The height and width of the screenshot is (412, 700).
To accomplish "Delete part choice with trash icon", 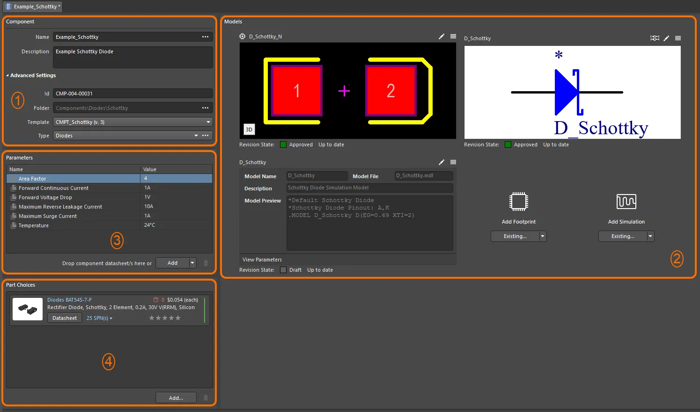I will pos(206,398).
